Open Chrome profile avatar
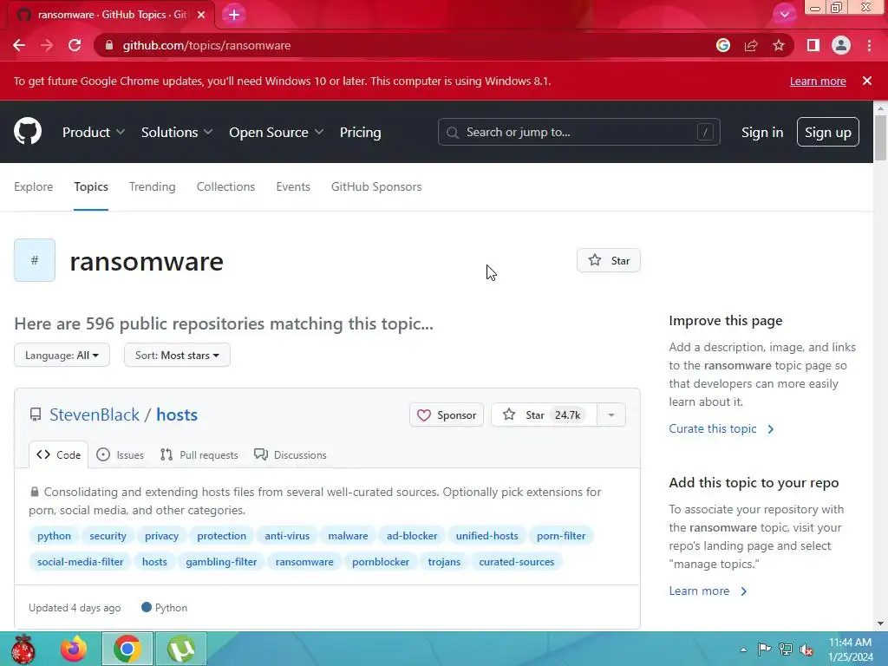The image size is (888, 666). [x=841, y=45]
